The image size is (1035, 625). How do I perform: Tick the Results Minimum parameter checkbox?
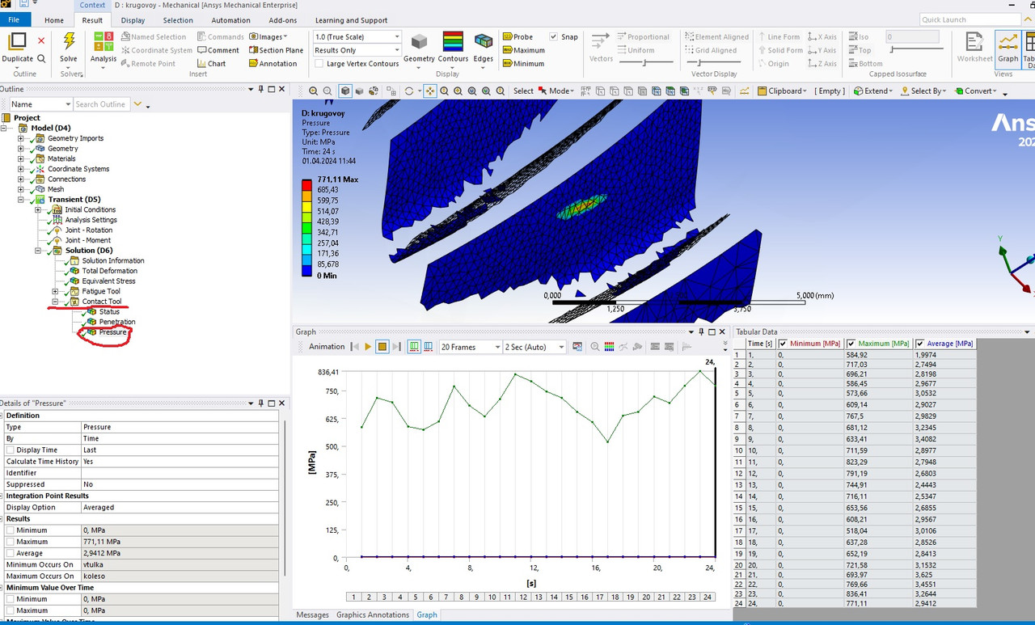[x=11, y=530]
